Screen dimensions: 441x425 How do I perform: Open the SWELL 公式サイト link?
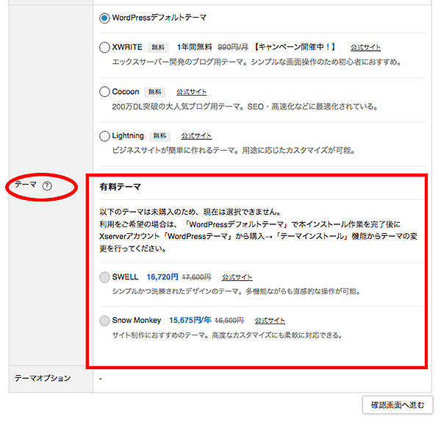coord(237,277)
